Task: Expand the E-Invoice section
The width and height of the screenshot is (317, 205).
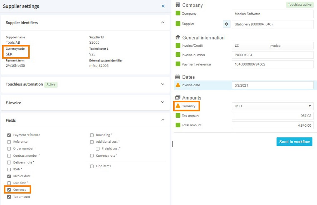Action: point(163,102)
